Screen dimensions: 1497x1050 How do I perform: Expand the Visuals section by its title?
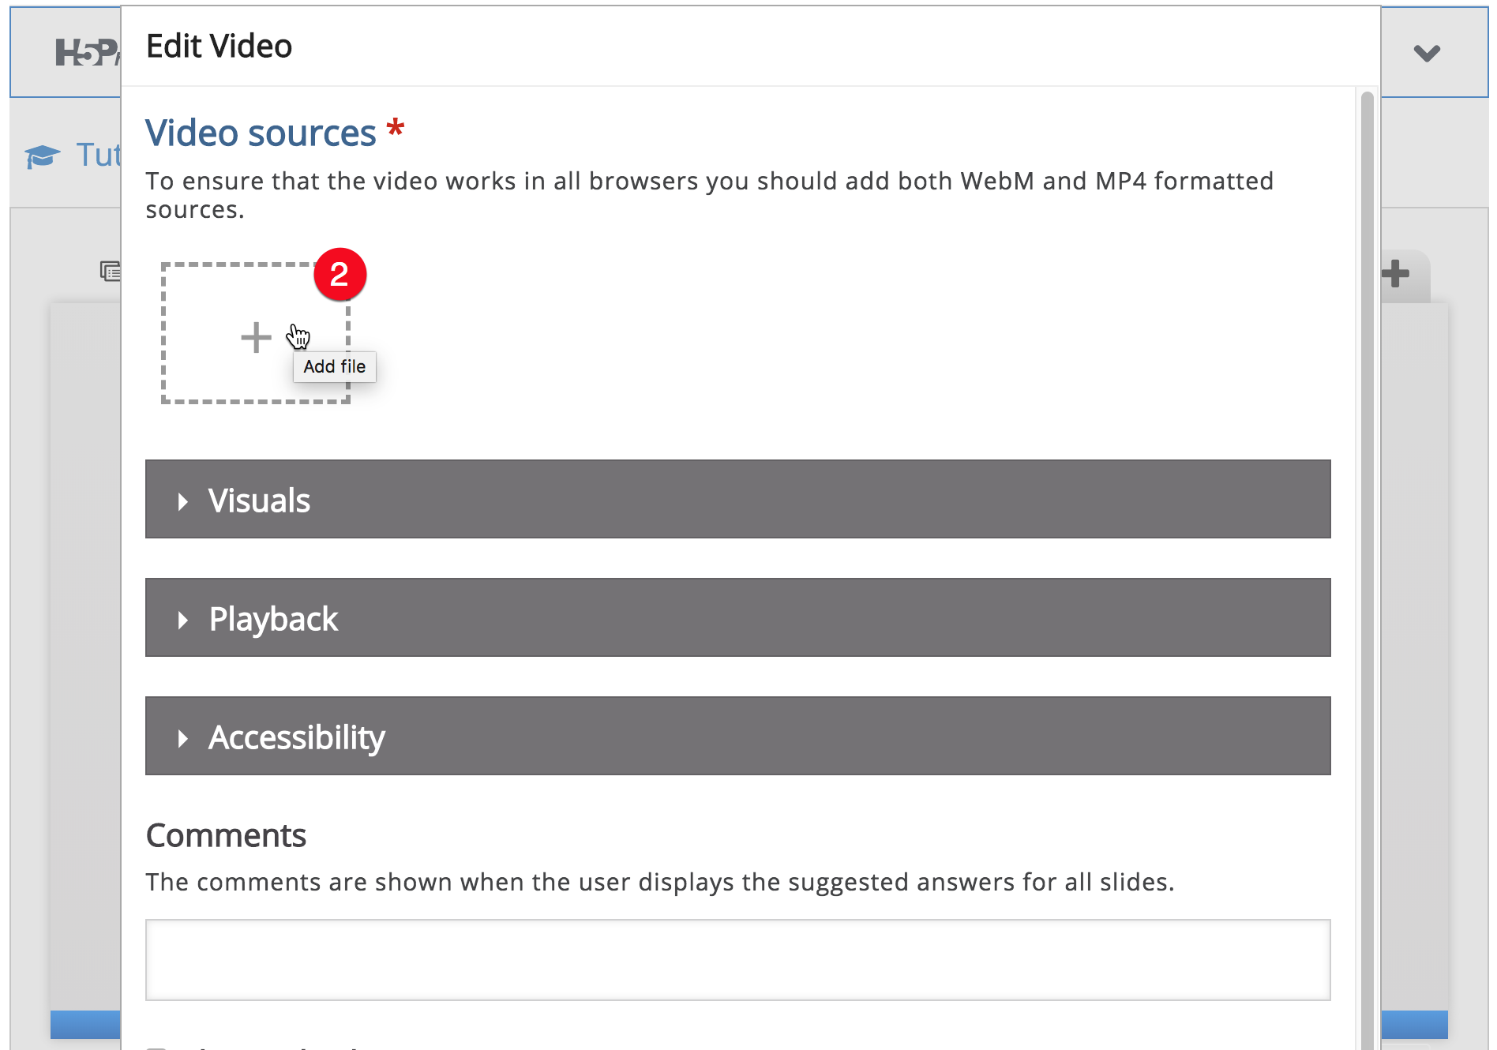coord(259,501)
